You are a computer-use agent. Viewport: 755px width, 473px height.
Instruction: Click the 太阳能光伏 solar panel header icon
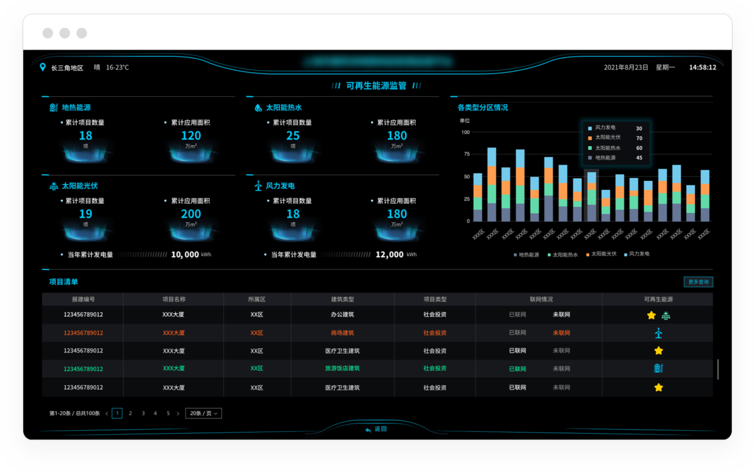(54, 186)
